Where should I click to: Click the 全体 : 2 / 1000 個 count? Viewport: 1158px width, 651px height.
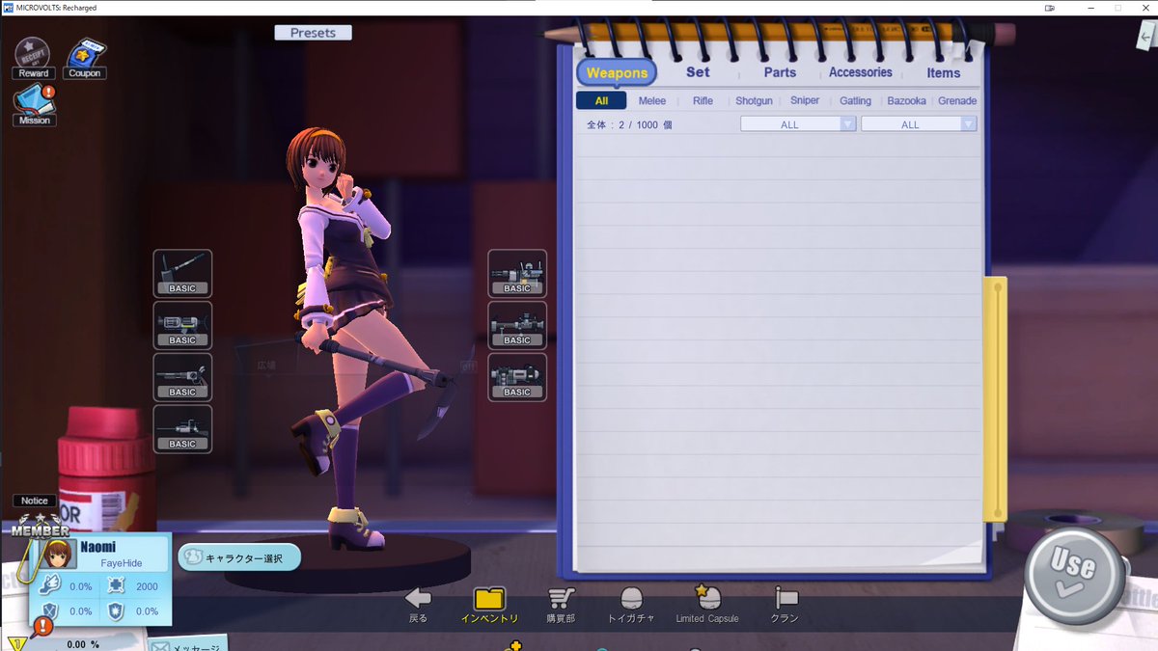(629, 125)
